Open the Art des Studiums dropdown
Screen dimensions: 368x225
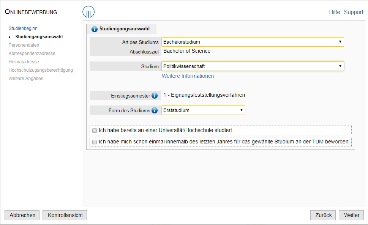point(253,42)
